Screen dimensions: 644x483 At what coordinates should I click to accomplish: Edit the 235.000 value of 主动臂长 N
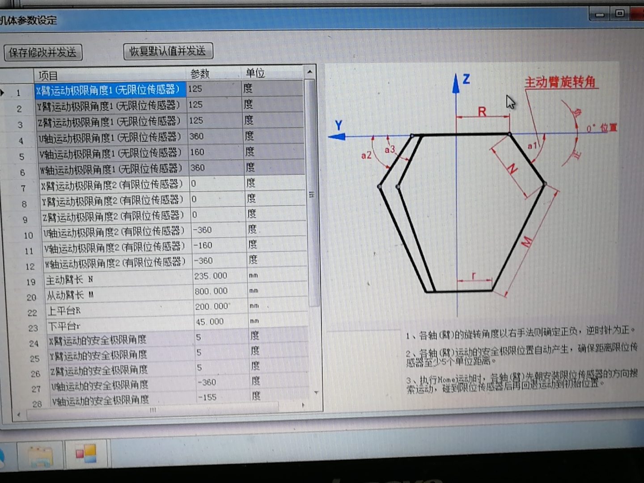(x=219, y=276)
